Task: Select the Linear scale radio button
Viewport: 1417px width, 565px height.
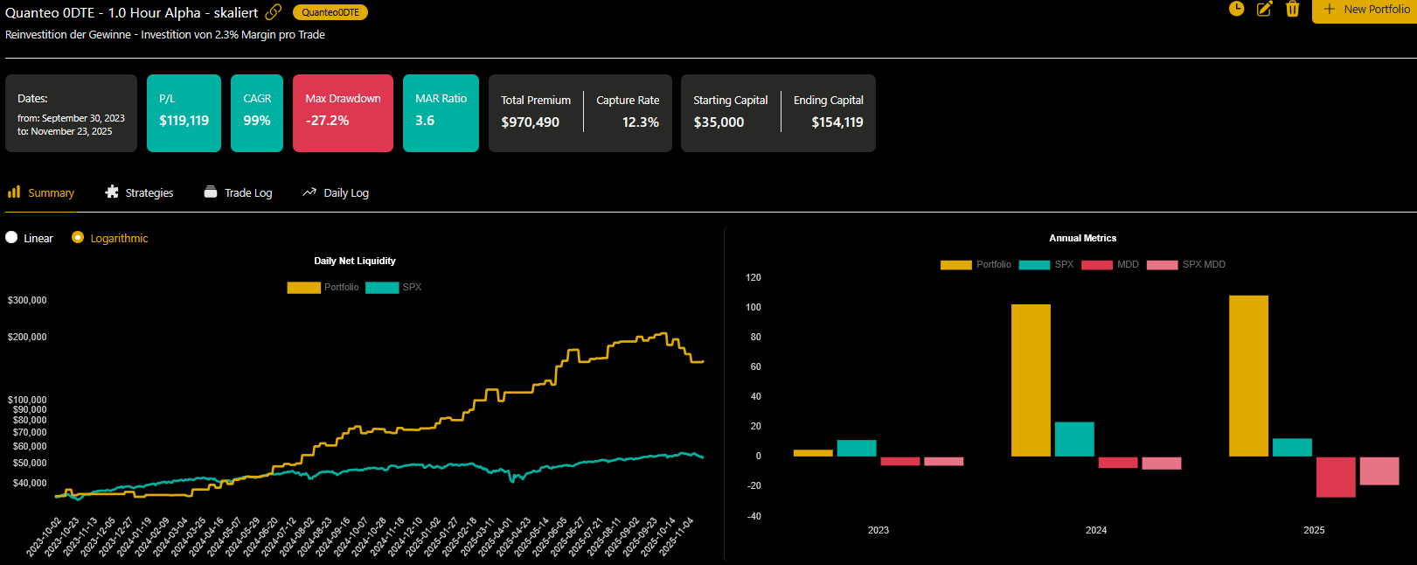Action: coord(11,238)
